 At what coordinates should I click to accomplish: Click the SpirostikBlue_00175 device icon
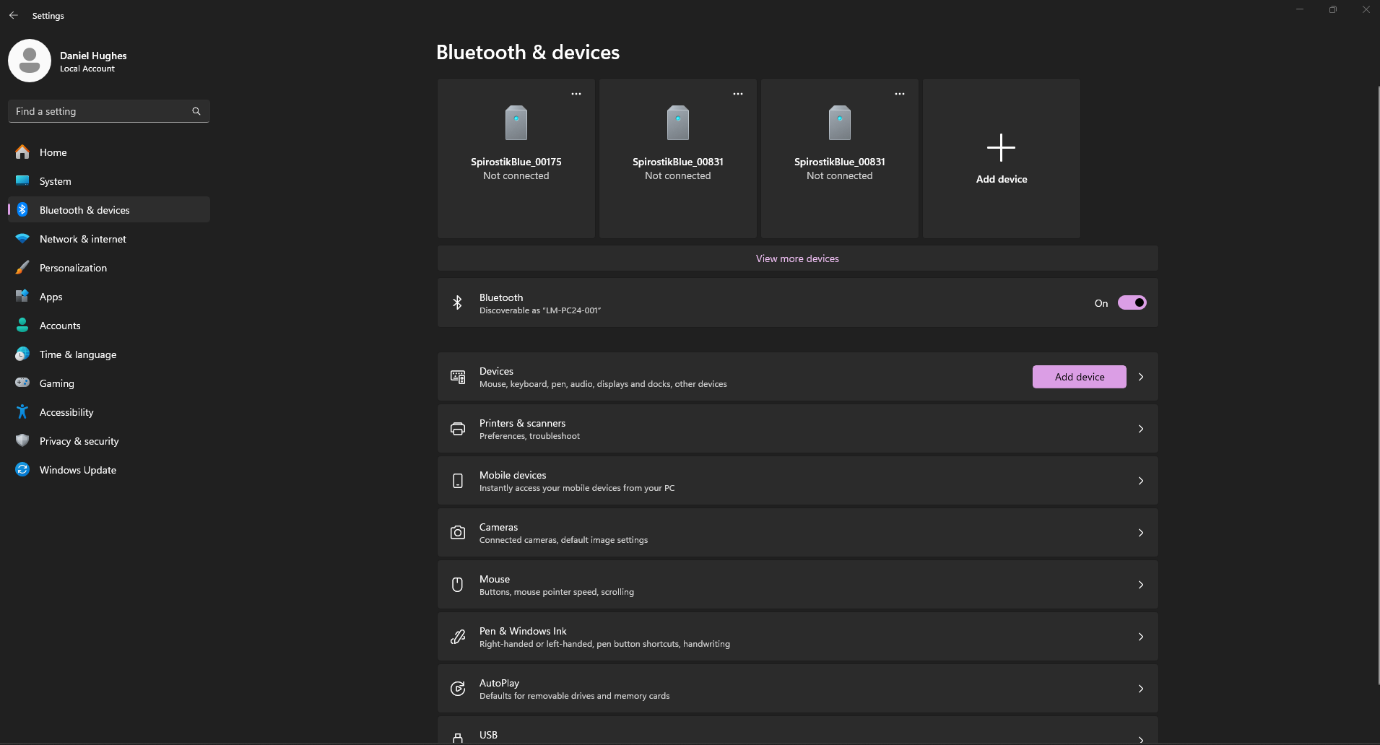pyautogui.click(x=516, y=123)
